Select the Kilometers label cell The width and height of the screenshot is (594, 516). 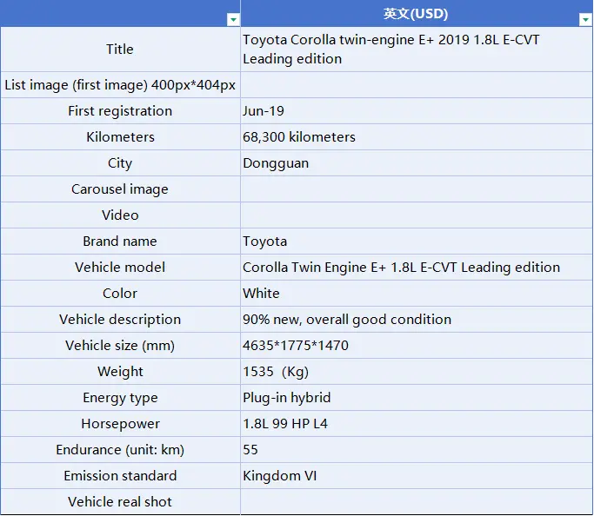click(x=120, y=137)
